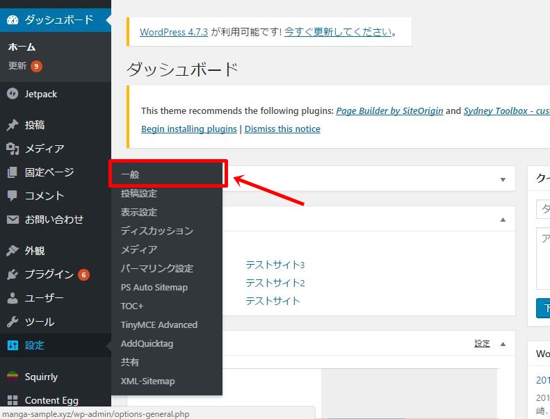550x419 pixels.
Task: Open お問い合わせ in the sidebar
Action: click(x=56, y=220)
